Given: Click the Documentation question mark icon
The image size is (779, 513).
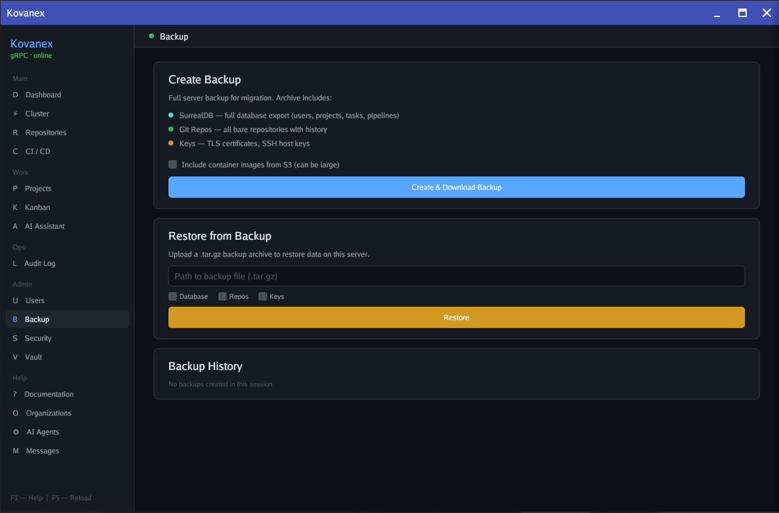Looking at the screenshot, I should click(x=15, y=394).
